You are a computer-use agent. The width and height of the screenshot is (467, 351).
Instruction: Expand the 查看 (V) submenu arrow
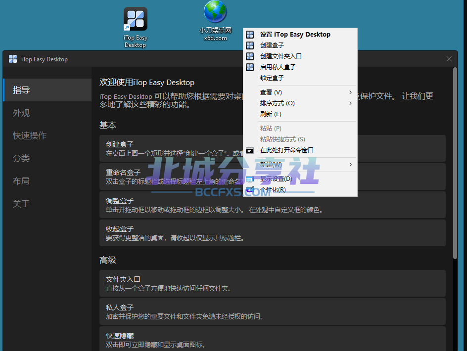click(x=351, y=92)
